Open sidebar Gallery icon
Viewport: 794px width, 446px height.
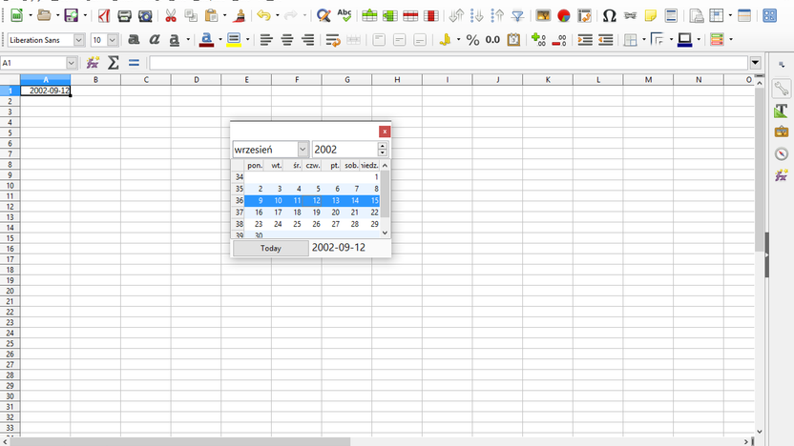click(782, 132)
